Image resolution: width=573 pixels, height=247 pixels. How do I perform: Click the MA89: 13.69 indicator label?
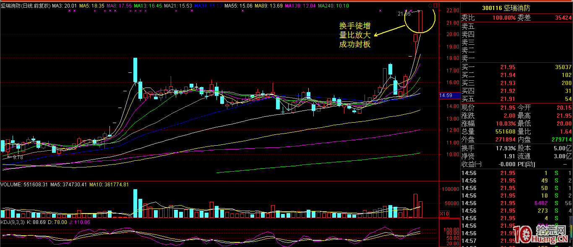tap(268, 6)
